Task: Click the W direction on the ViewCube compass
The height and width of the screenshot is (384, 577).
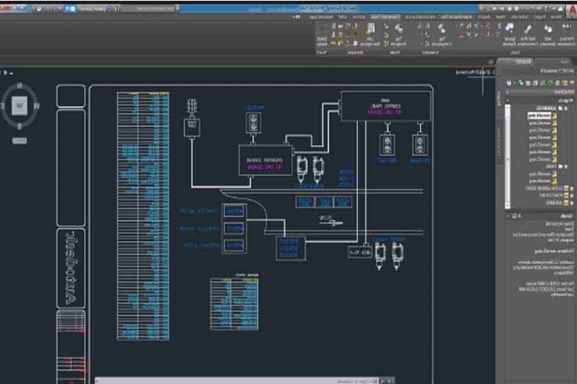Action: 36,106
